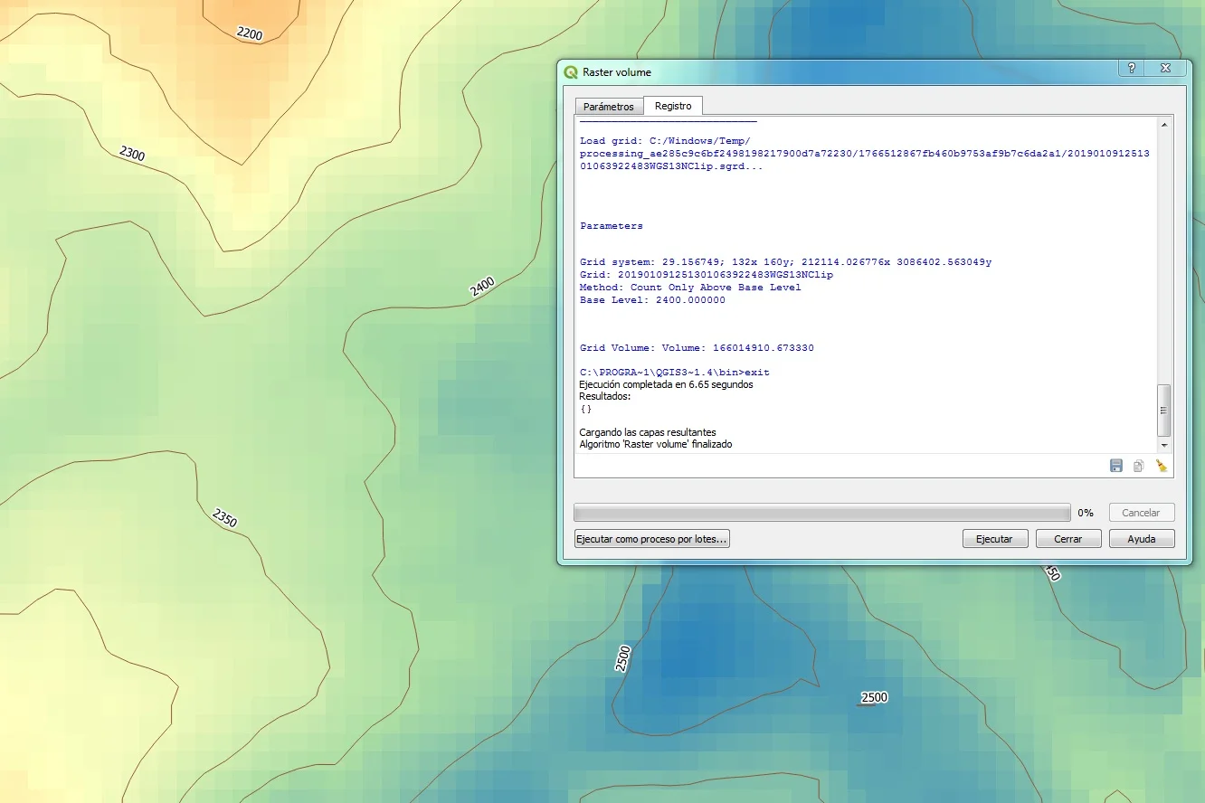Click the 'Grid Volume: Volume: 166014910.673330' line
This screenshot has width=1205, height=803.
click(697, 347)
